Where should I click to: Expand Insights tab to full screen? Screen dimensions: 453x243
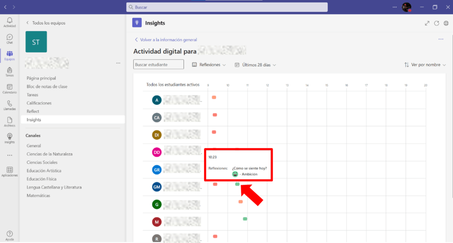[427, 23]
